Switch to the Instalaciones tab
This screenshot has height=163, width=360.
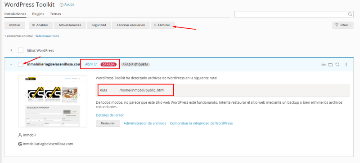tap(15, 14)
